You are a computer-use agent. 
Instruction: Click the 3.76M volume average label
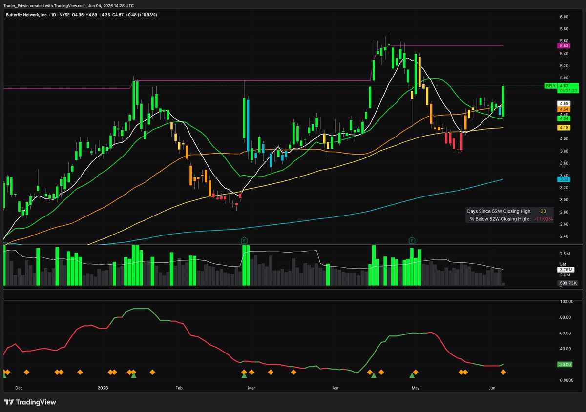click(566, 270)
